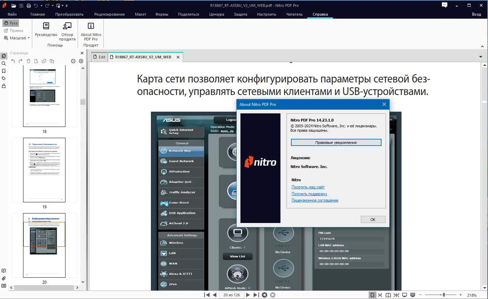488x299 pixels.
Task: Switch to the Защита ribbon tab
Action: coord(240,14)
